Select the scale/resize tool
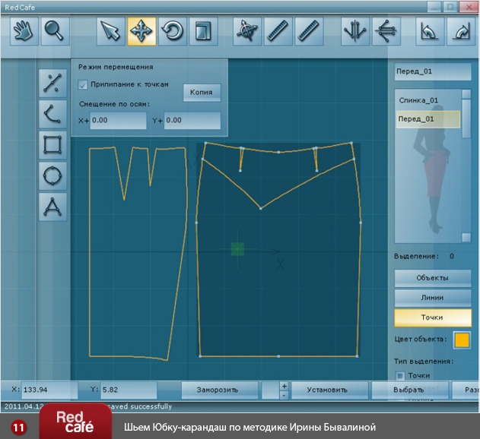Image resolution: width=480 pixels, height=439 pixels. tap(204, 31)
